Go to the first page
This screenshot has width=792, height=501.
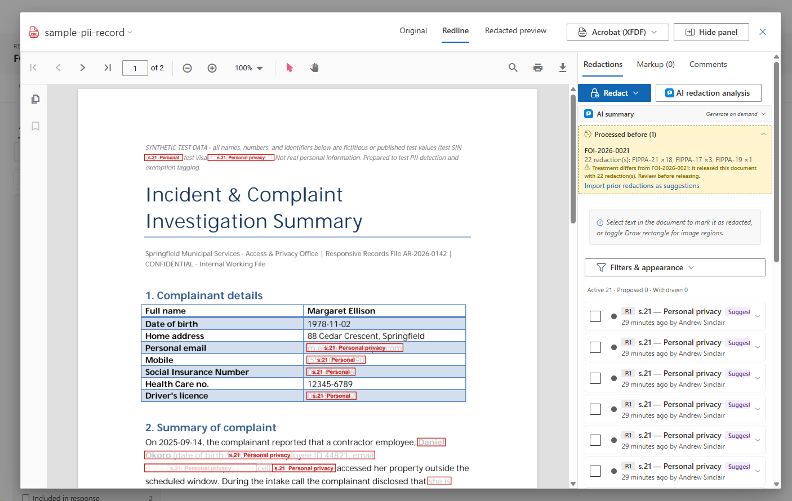33,68
